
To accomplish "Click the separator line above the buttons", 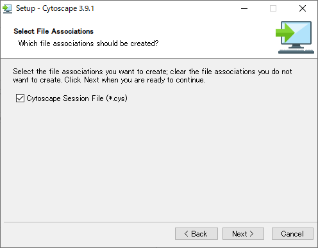I will (160, 222).
